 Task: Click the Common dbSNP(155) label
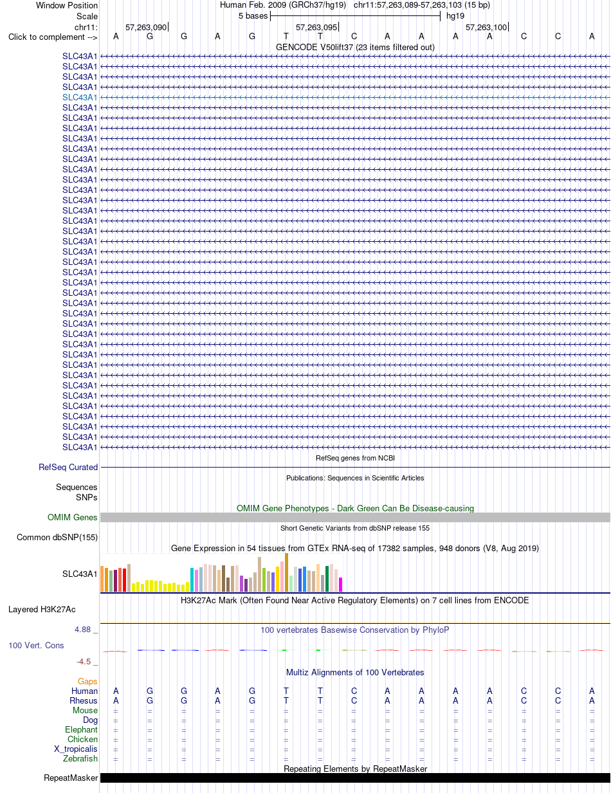click(x=57, y=537)
